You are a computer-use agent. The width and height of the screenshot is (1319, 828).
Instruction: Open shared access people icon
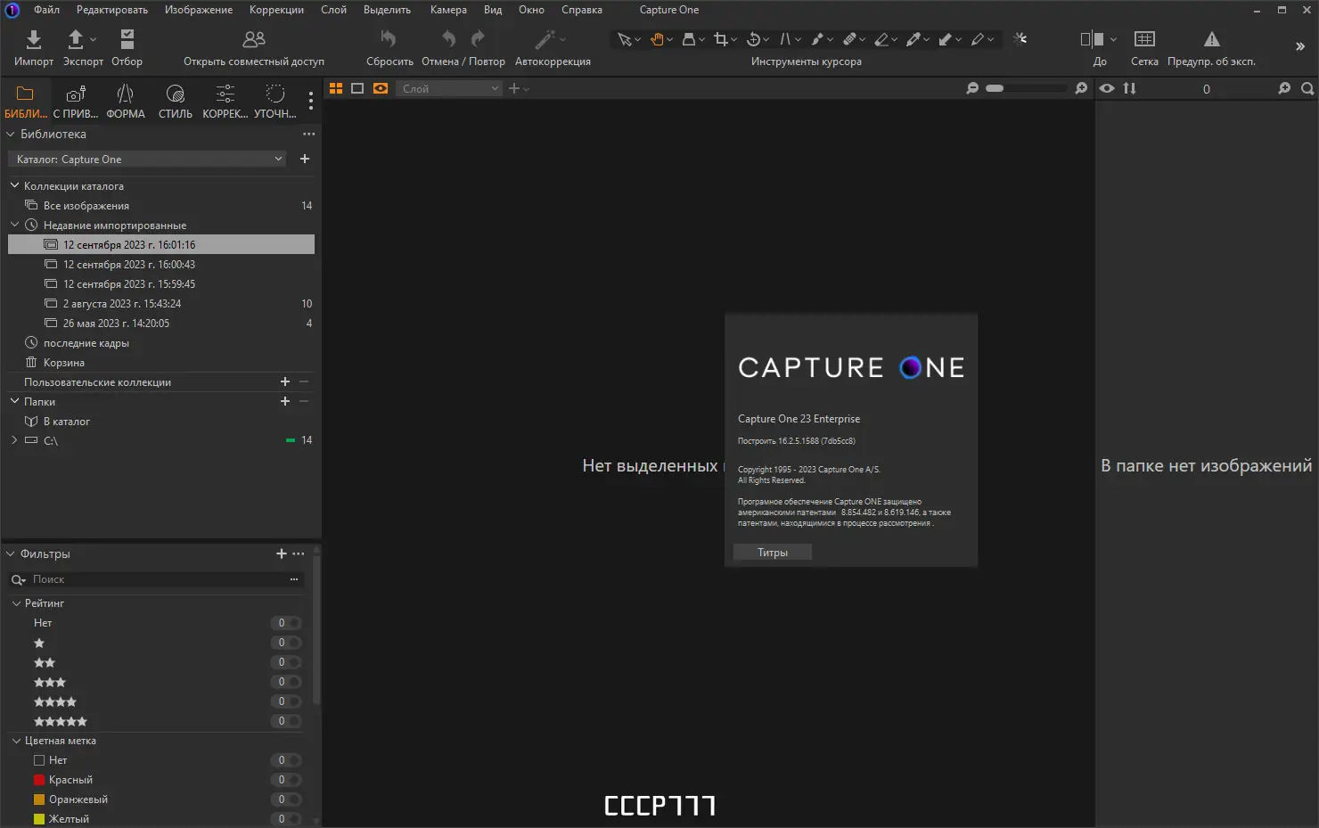[254, 39]
